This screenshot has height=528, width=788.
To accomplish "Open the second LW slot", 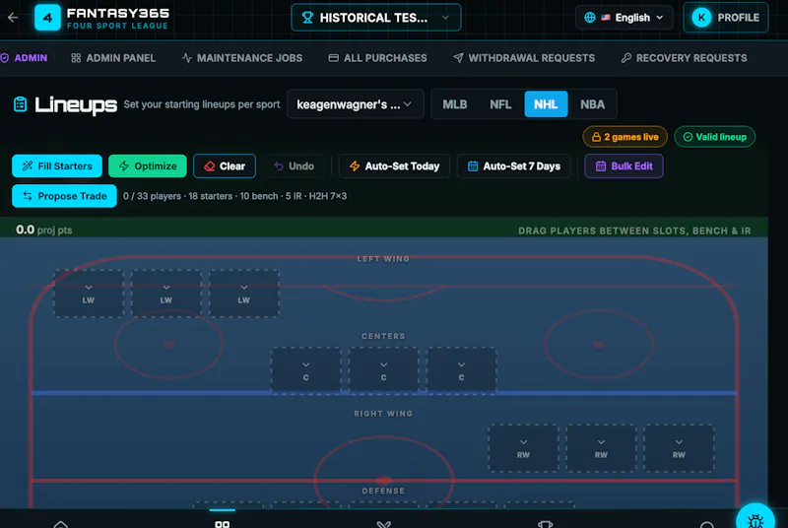I will pyautogui.click(x=166, y=294).
